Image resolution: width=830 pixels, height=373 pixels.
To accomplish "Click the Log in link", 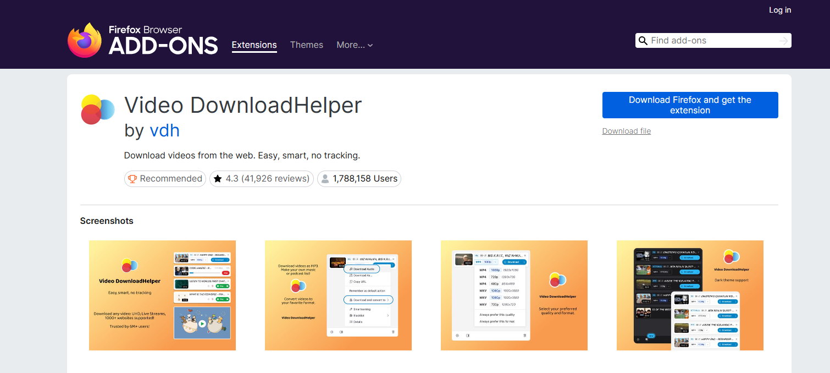I will coord(780,10).
